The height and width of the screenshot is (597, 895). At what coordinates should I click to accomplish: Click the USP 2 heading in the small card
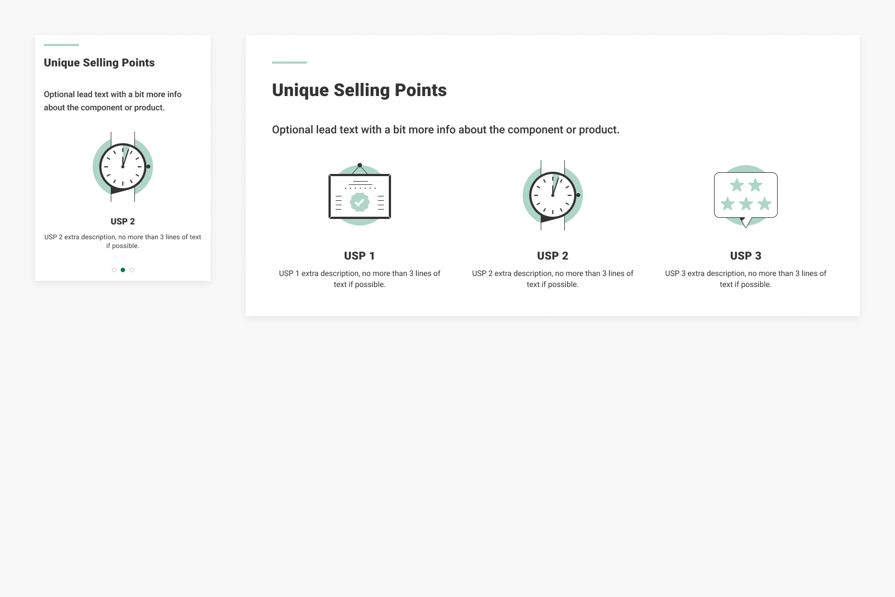pyautogui.click(x=123, y=221)
